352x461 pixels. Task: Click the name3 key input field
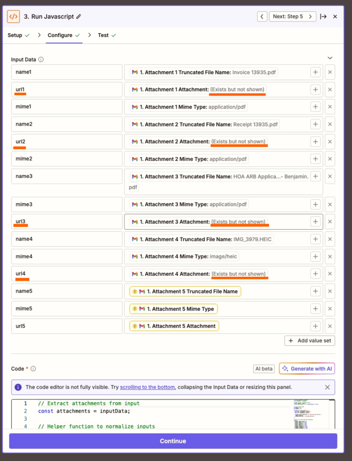click(x=67, y=177)
